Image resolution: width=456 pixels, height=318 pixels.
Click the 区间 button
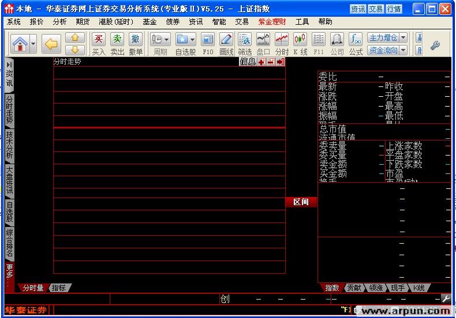(x=301, y=202)
